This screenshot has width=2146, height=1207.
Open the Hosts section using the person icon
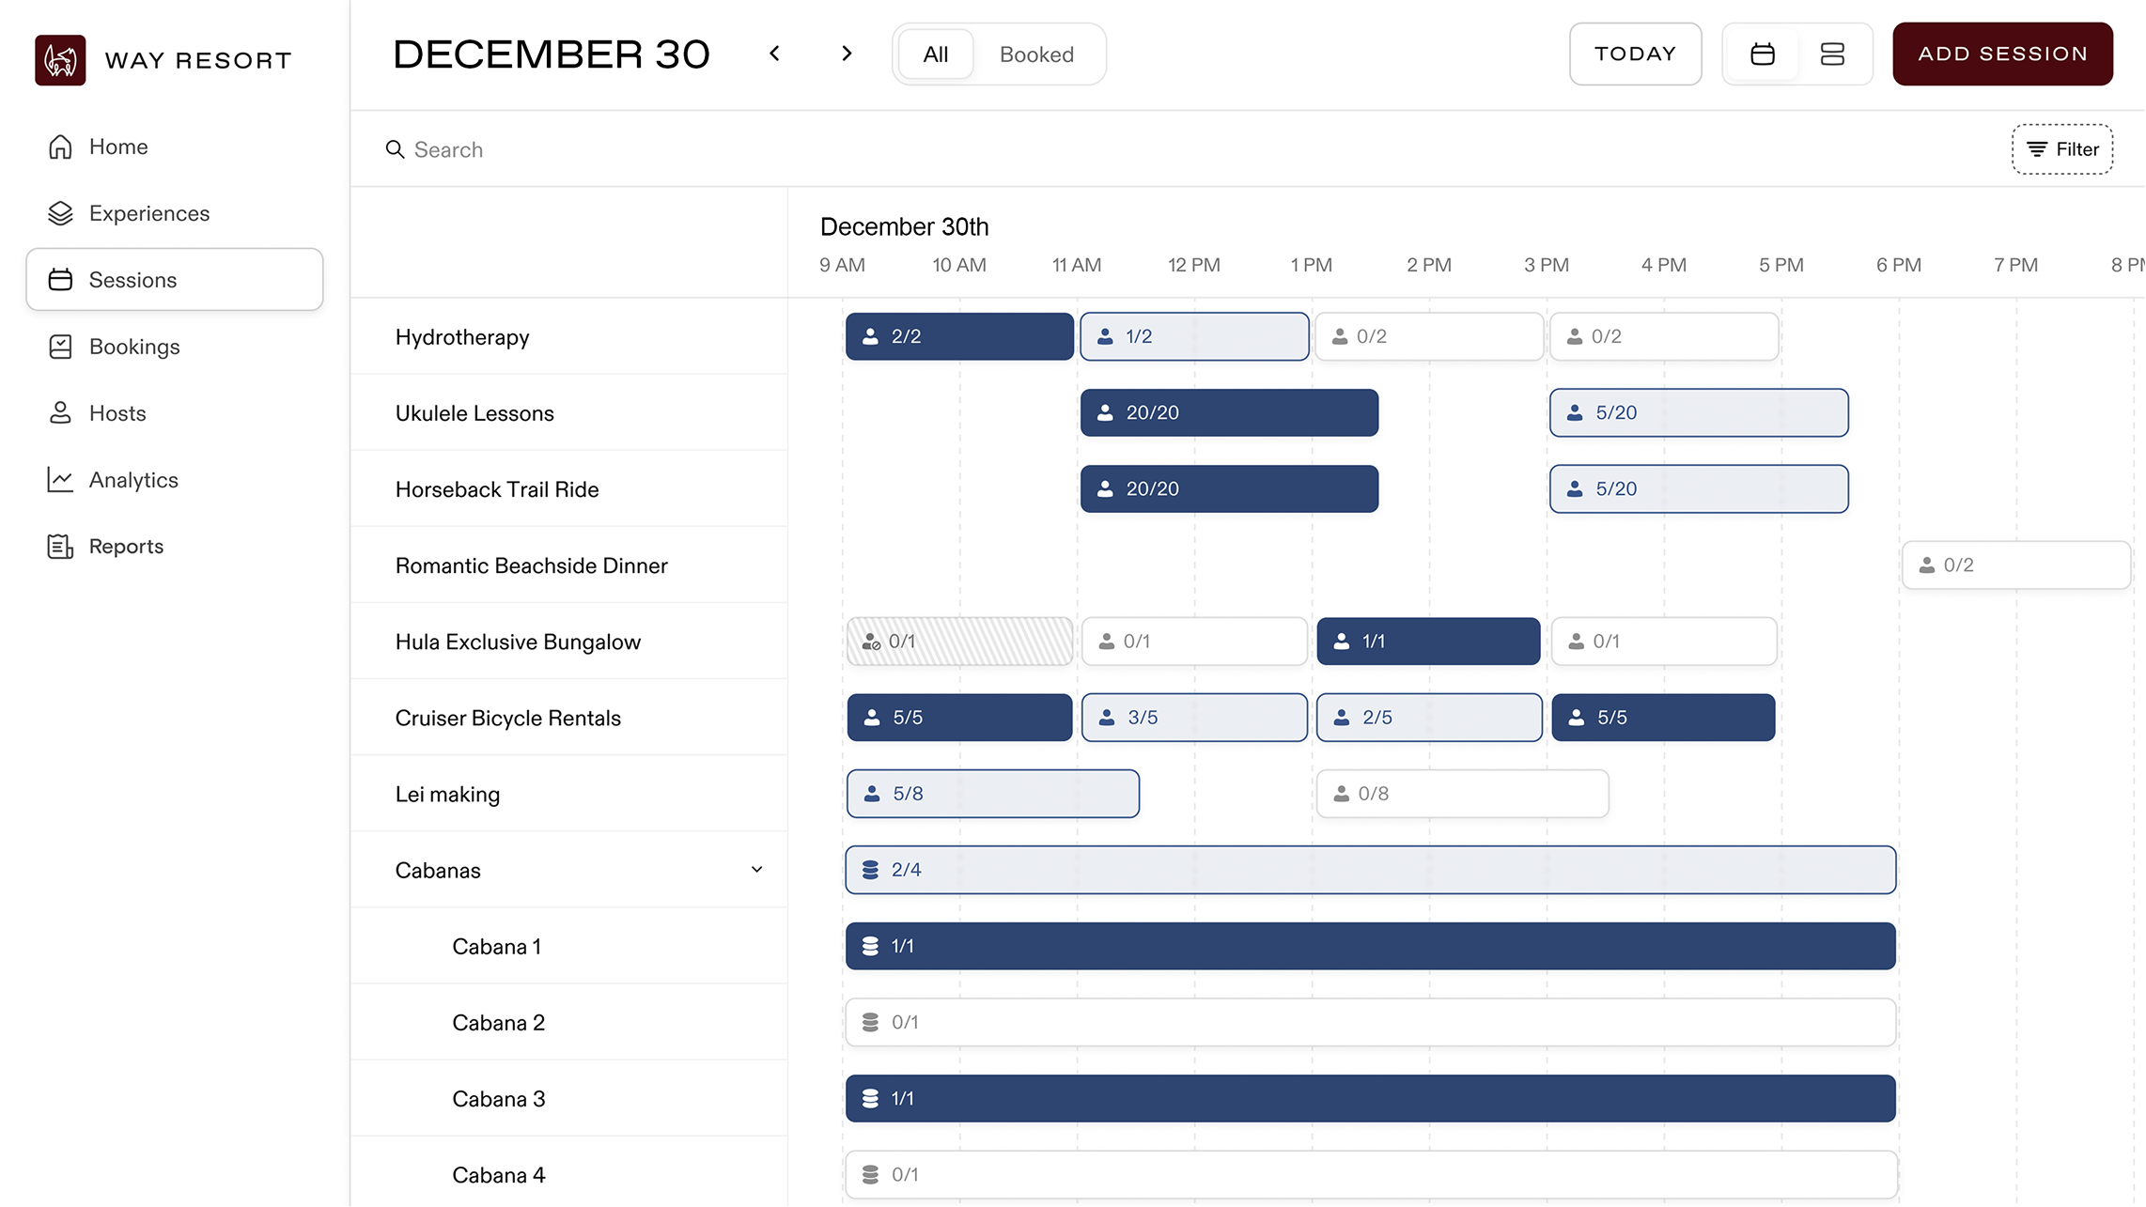[60, 413]
